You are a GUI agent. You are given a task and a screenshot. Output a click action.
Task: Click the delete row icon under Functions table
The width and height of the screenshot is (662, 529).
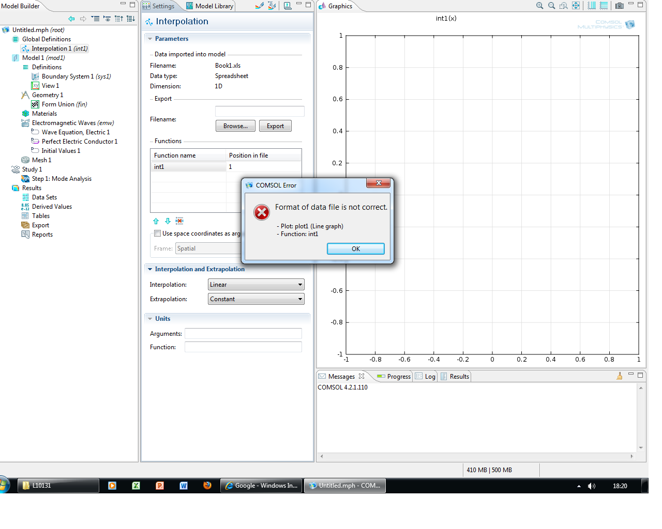point(179,221)
